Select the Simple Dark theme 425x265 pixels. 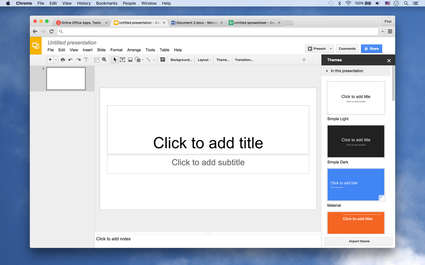[x=356, y=141]
